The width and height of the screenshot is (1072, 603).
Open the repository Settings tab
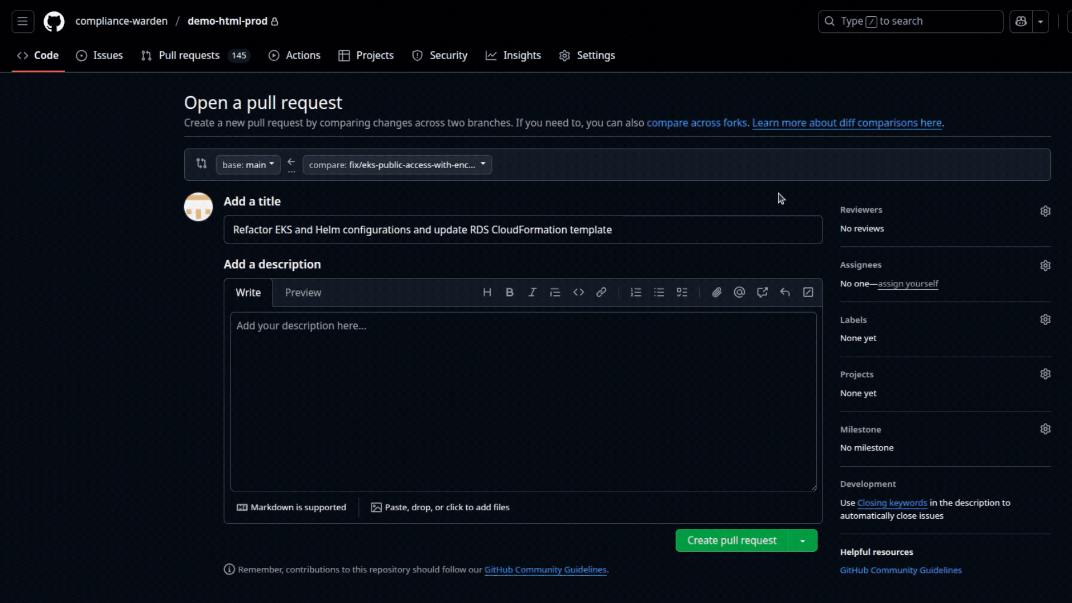click(587, 55)
